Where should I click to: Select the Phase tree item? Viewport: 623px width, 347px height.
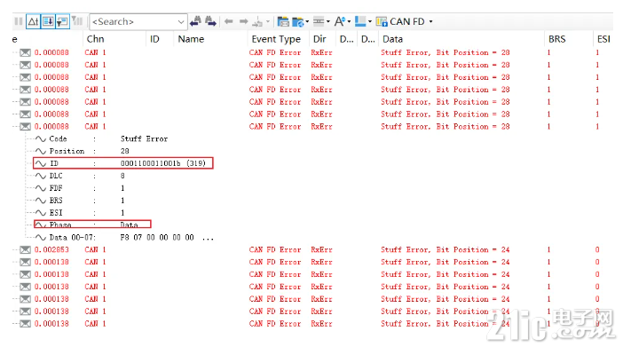tap(60, 225)
